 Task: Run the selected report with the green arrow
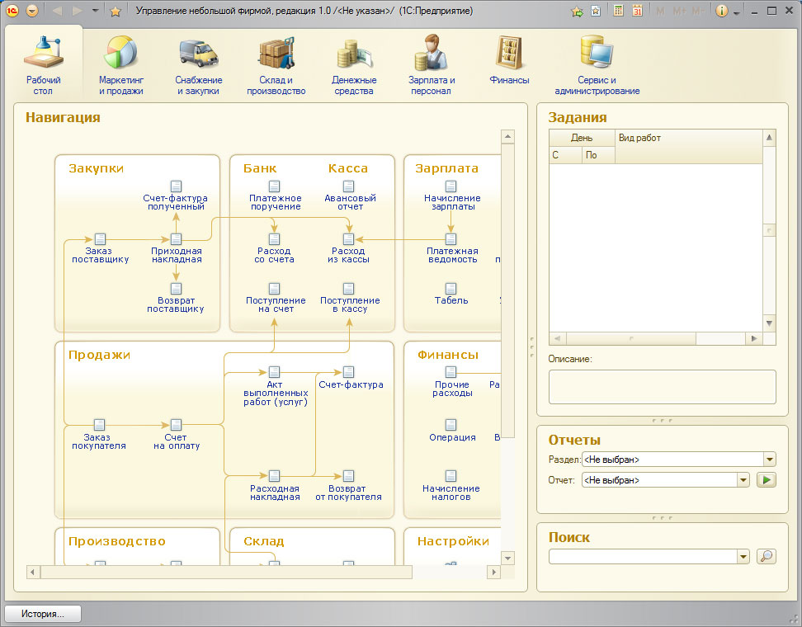[767, 479]
